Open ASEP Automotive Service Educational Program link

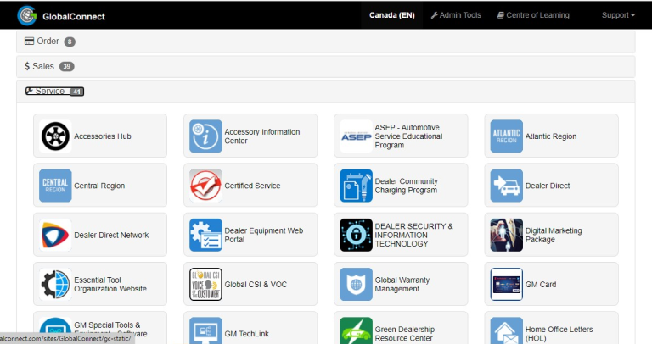pos(408,136)
